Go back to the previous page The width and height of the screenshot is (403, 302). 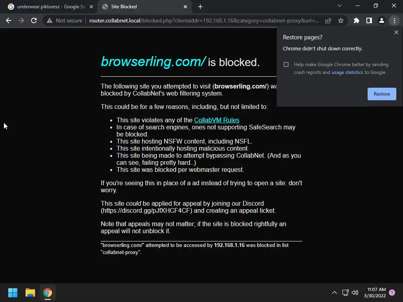click(9, 20)
